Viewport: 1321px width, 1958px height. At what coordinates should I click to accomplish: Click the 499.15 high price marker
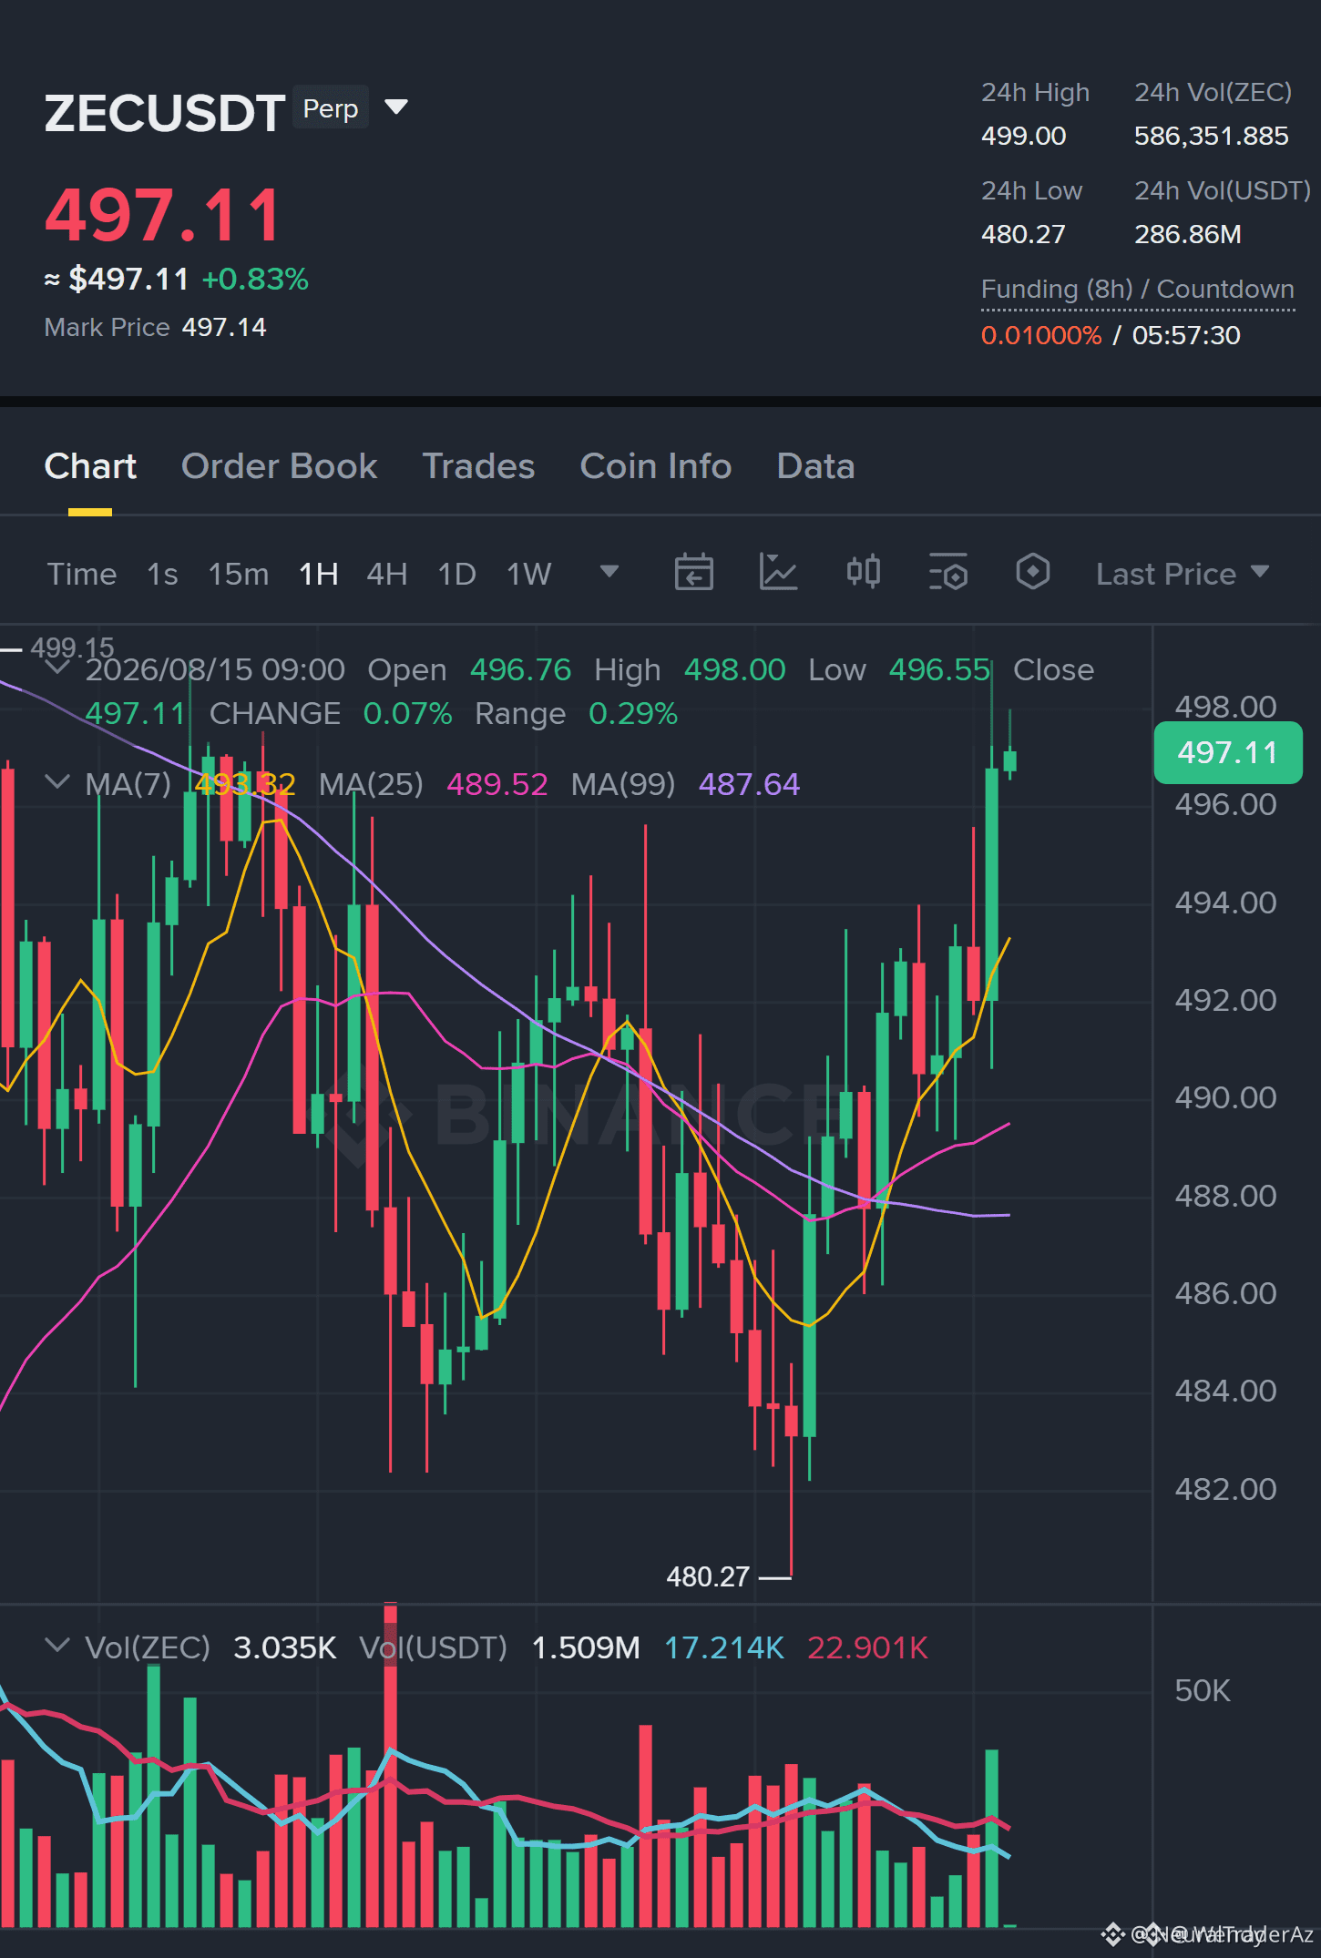72,648
